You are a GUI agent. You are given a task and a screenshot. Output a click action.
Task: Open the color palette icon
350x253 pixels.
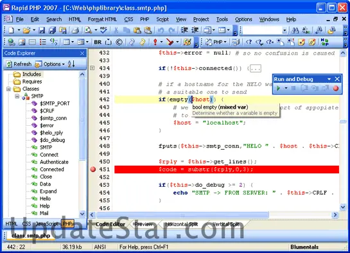tap(188, 42)
